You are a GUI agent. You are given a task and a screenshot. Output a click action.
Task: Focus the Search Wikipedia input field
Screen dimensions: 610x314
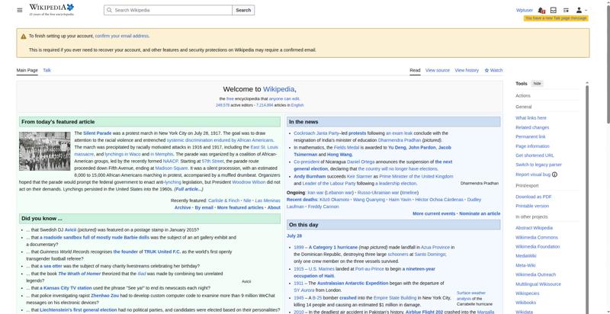coord(168,10)
